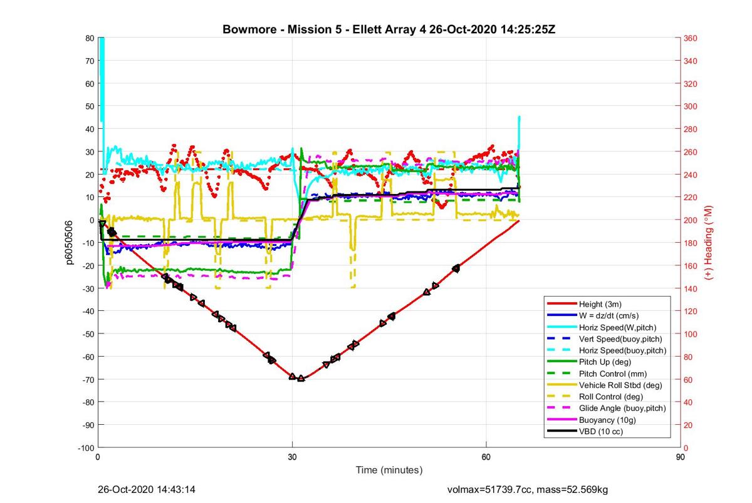Select the '90' time axis tick label

tap(681, 457)
